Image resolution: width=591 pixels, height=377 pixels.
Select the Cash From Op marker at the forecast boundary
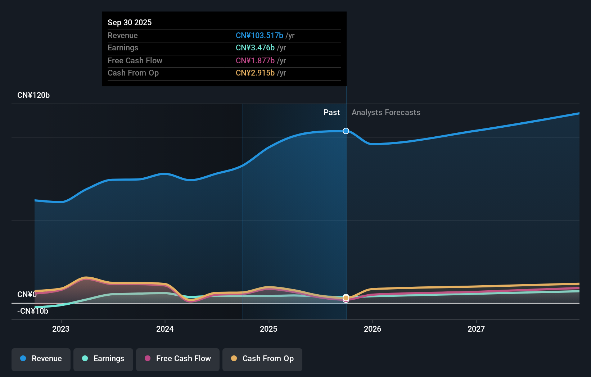coord(346,299)
